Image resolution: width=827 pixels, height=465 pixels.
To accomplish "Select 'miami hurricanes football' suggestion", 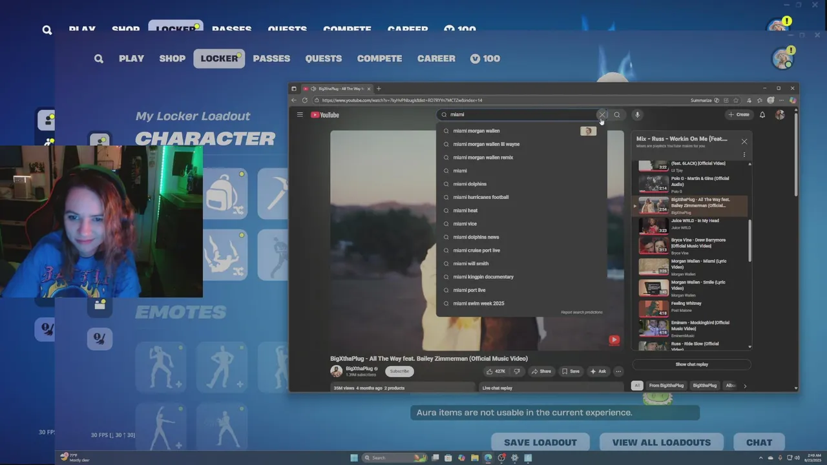I will (521, 197).
